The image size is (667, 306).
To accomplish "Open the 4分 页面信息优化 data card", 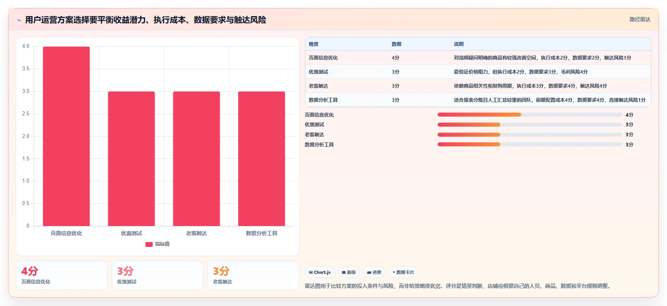I will click(x=61, y=275).
